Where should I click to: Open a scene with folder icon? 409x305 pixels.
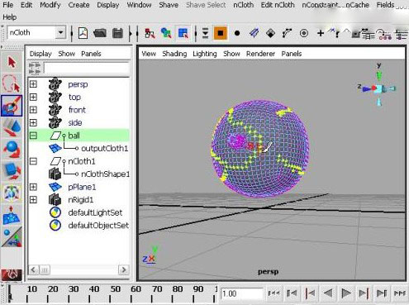[x=100, y=33]
